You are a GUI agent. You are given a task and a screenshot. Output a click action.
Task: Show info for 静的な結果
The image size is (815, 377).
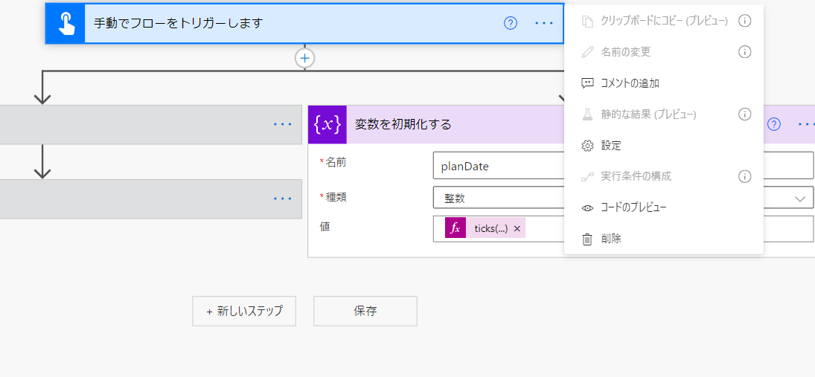[745, 115]
